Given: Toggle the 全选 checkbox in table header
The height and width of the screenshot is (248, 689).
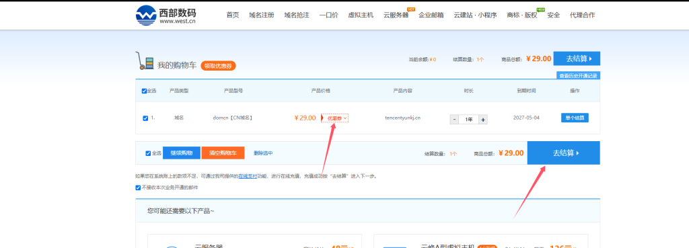Looking at the screenshot, I should [144, 91].
